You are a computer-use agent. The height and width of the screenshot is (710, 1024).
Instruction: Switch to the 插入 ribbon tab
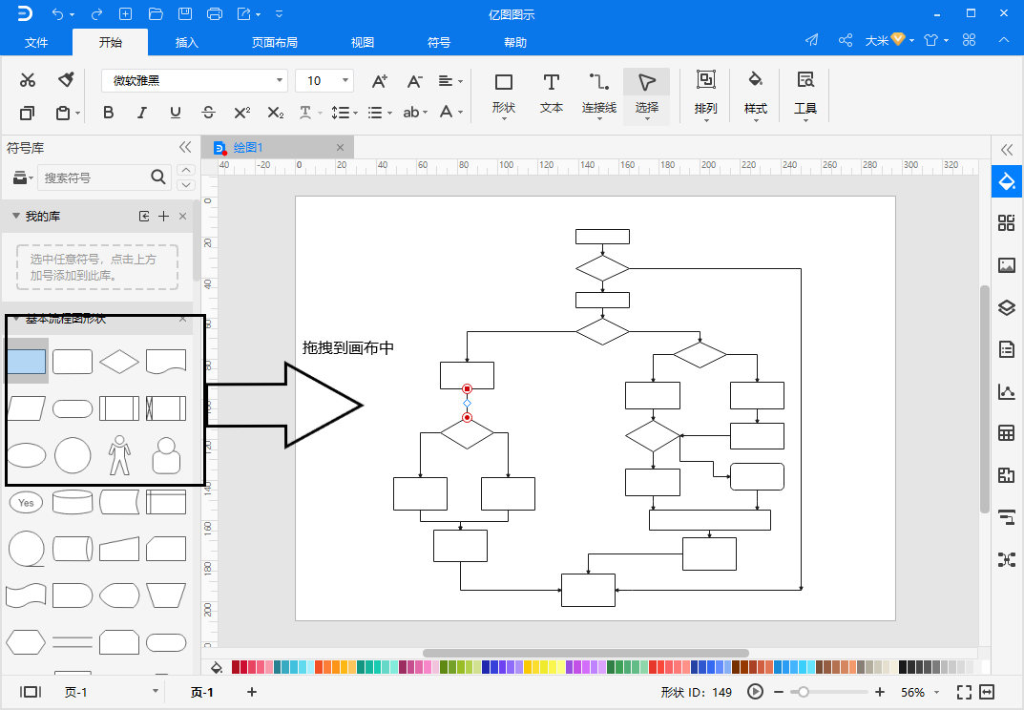click(x=187, y=42)
